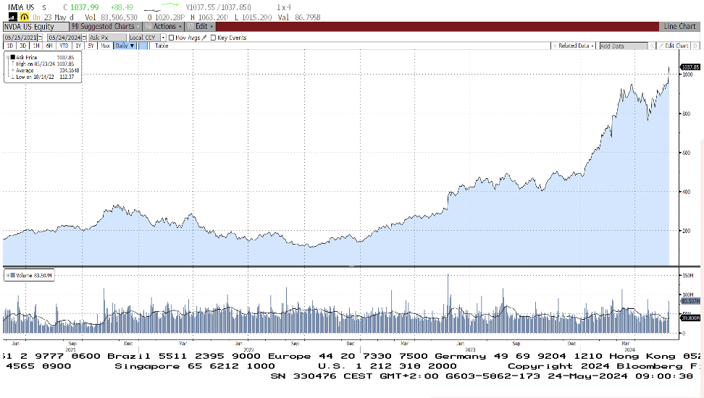Click the Average 334.1648 legend row
The height and width of the screenshot is (398, 704).
43,70
